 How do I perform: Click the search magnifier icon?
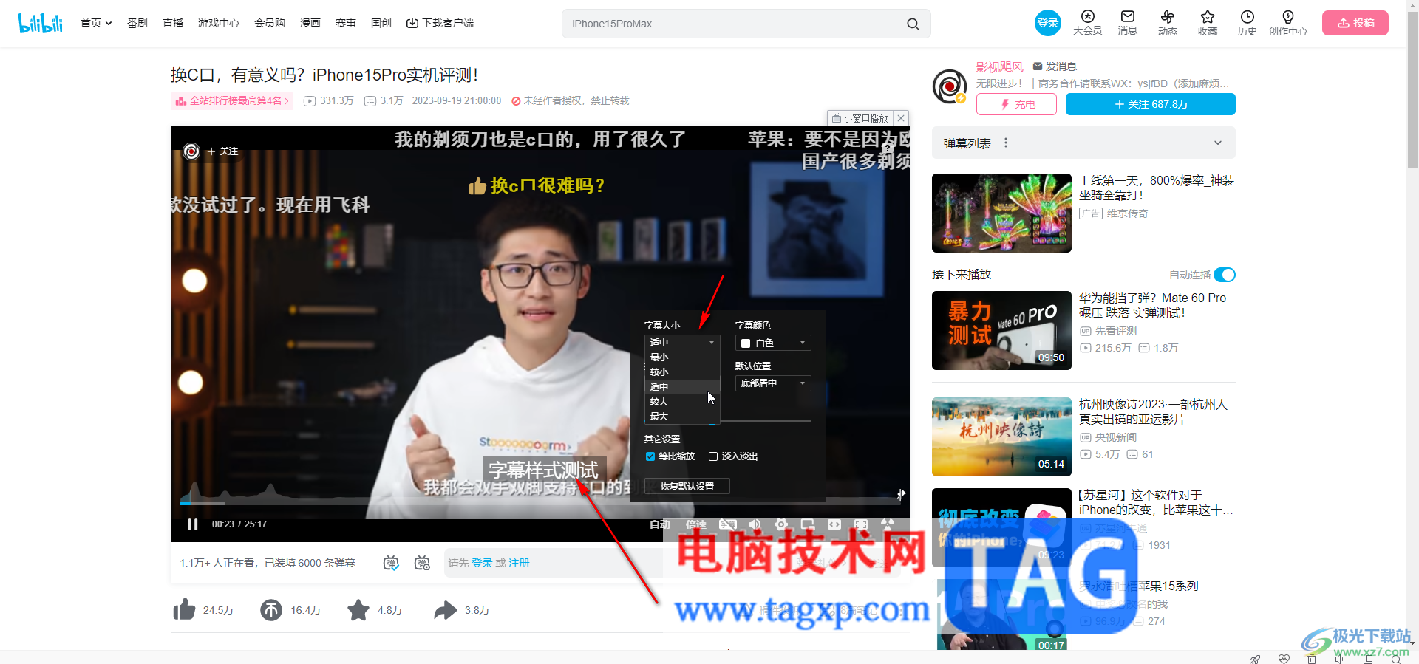coord(913,24)
